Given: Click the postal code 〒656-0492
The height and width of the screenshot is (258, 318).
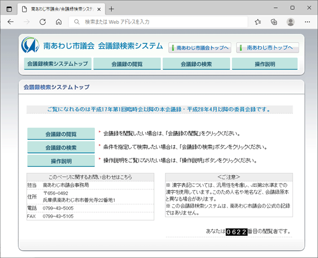Looking at the screenshot, I should coord(56,193).
